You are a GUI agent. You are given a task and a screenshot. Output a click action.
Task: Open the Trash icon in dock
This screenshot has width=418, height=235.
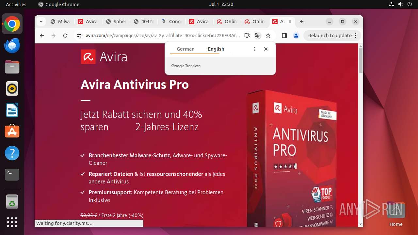pos(12,202)
